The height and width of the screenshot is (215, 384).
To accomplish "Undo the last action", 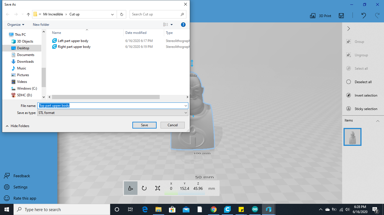I will (x=363, y=16).
